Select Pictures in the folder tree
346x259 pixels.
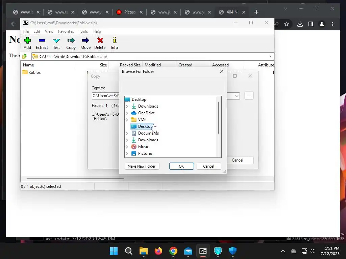coord(142,153)
